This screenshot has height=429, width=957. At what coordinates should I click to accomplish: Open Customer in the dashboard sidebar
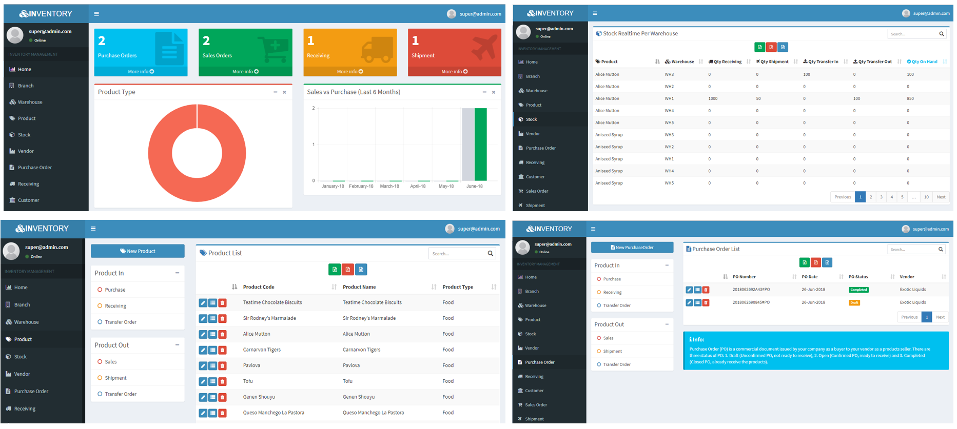[28, 200]
